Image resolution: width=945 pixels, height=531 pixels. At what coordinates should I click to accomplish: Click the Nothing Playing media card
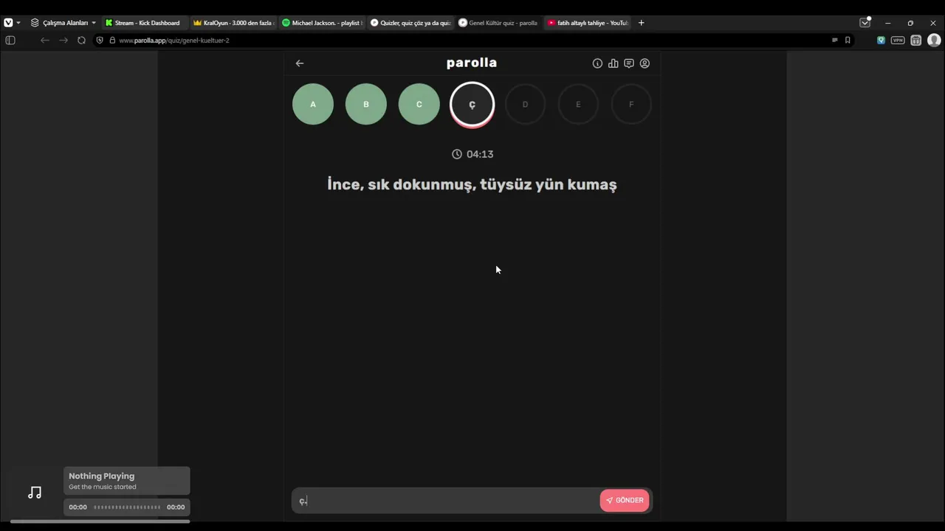pos(127,481)
